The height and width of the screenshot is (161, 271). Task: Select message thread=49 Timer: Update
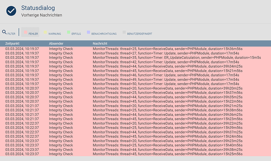135,80
